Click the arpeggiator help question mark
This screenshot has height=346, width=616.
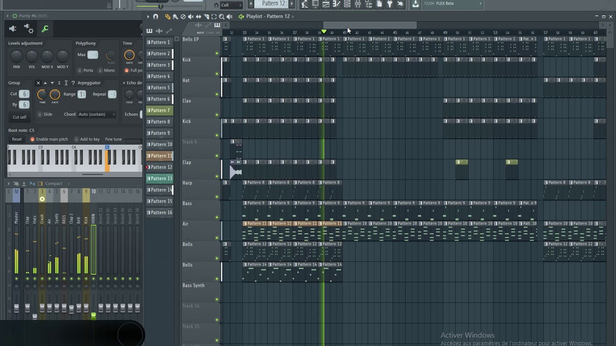click(73, 83)
